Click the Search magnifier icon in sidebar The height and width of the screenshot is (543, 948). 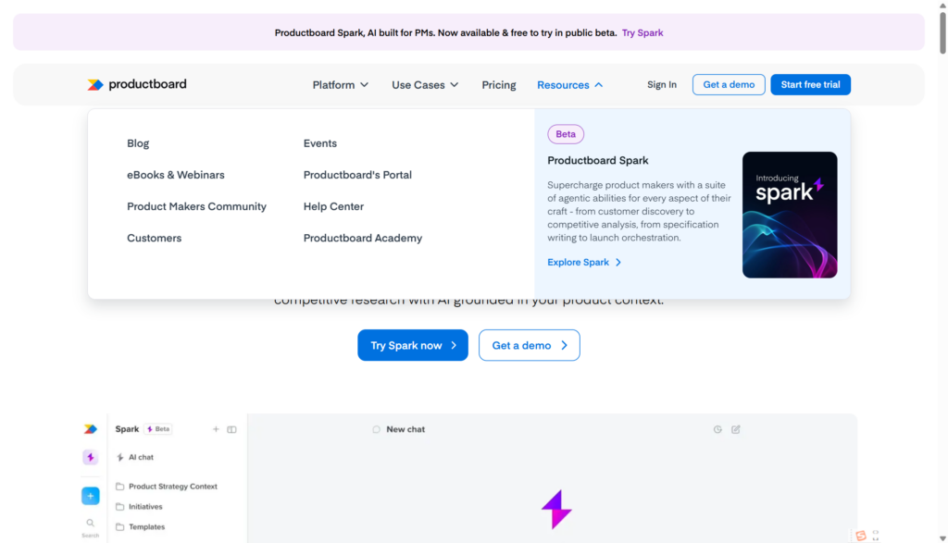tap(90, 524)
